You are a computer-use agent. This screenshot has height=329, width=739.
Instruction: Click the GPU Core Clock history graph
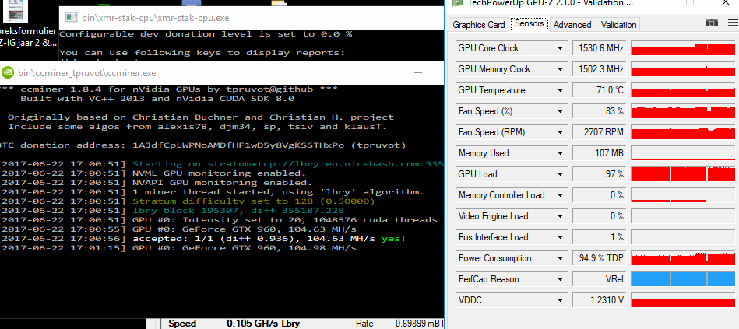pos(683,48)
